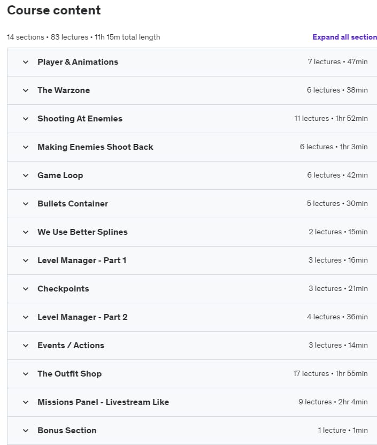Screen dimensions: 377x445
Task: Select The Warzone section title
Action: pyautogui.click(x=64, y=90)
